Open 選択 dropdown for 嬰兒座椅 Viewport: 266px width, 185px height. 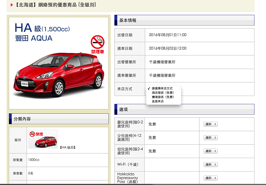[211, 124]
